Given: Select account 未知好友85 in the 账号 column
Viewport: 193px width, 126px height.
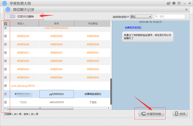Looking at the screenshot, I should pos(57,69).
